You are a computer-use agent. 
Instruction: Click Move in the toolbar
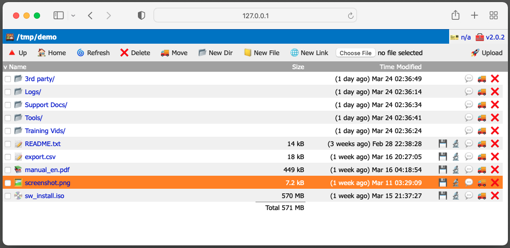click(174, 53)
